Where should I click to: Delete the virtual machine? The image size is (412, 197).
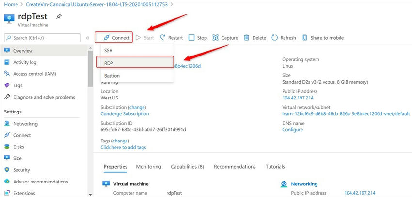pyautogui.click(x=247, y=38)
